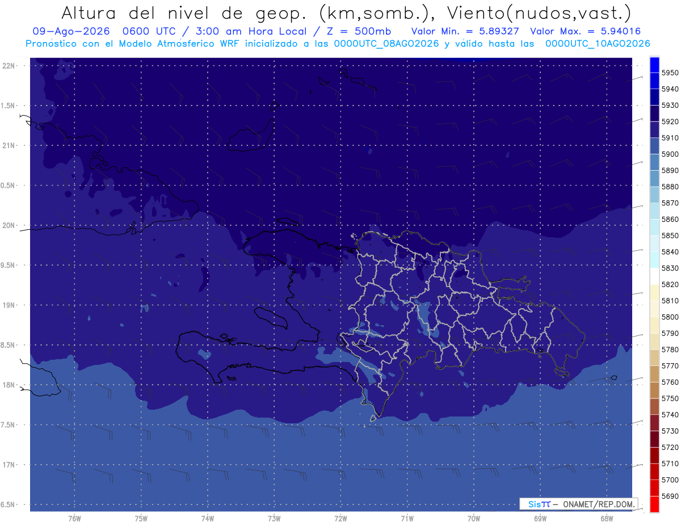Image resolution: width=681 pixels, height=526 pixels.
Task: Click the '20N' latitude label
Action: pyautogui.click(x=8, y=225)
